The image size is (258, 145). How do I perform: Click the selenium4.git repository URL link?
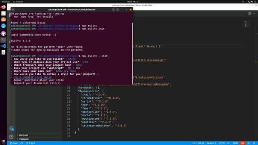(149, 60)
